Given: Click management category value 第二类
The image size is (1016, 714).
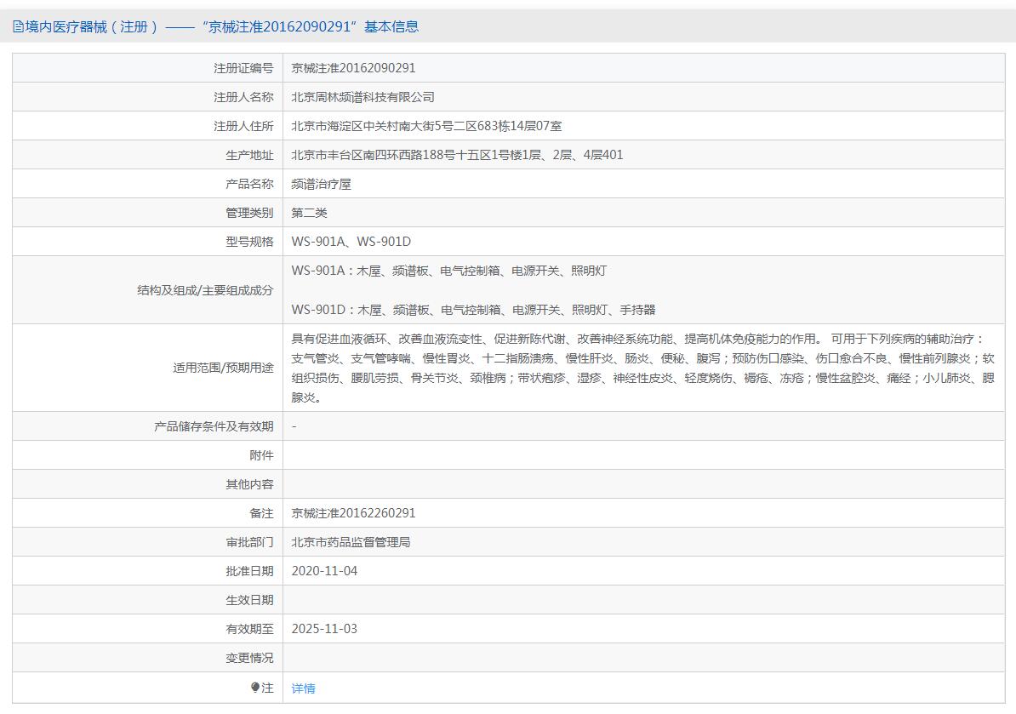Looking at the screenshot, I should pos(309,213).
